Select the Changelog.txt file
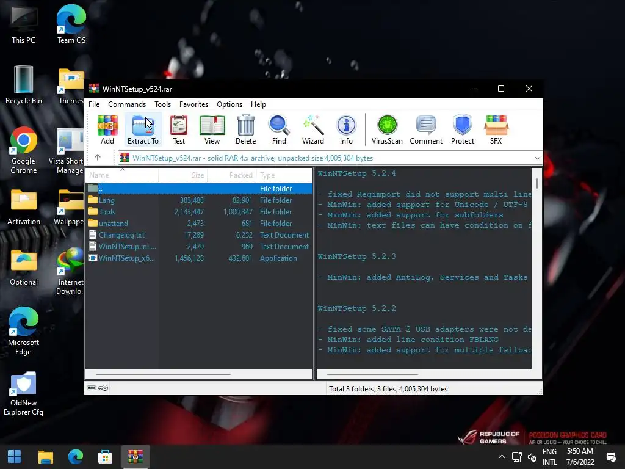This screenshot has width=625, height=469. click(x=199, y=235)
